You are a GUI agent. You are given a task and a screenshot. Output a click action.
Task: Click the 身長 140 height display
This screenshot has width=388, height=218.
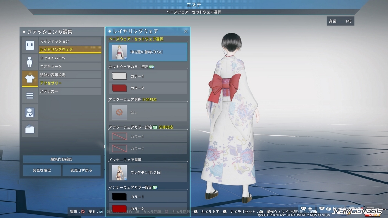(x=340, y=21)
